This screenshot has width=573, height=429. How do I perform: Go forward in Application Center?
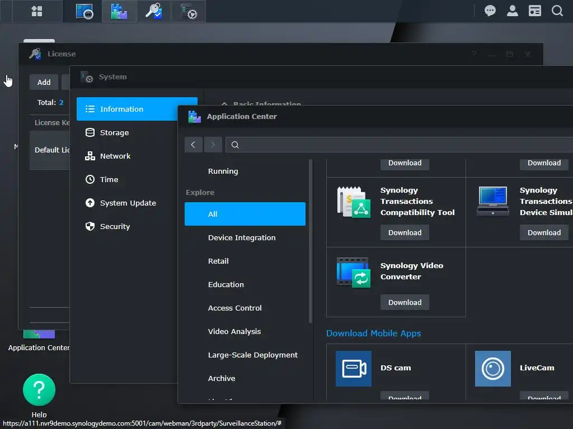tap(213, 145)
